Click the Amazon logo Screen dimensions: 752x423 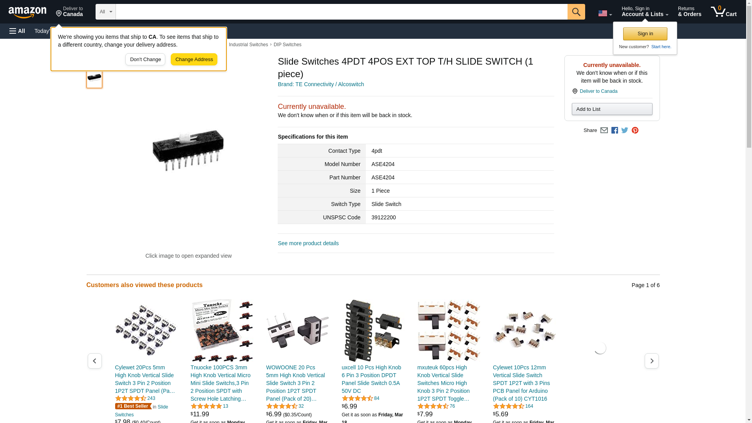(x=27, y=12)
